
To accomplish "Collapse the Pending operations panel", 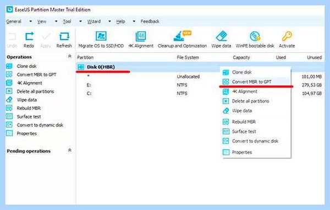I will click(x=70, y=150).
